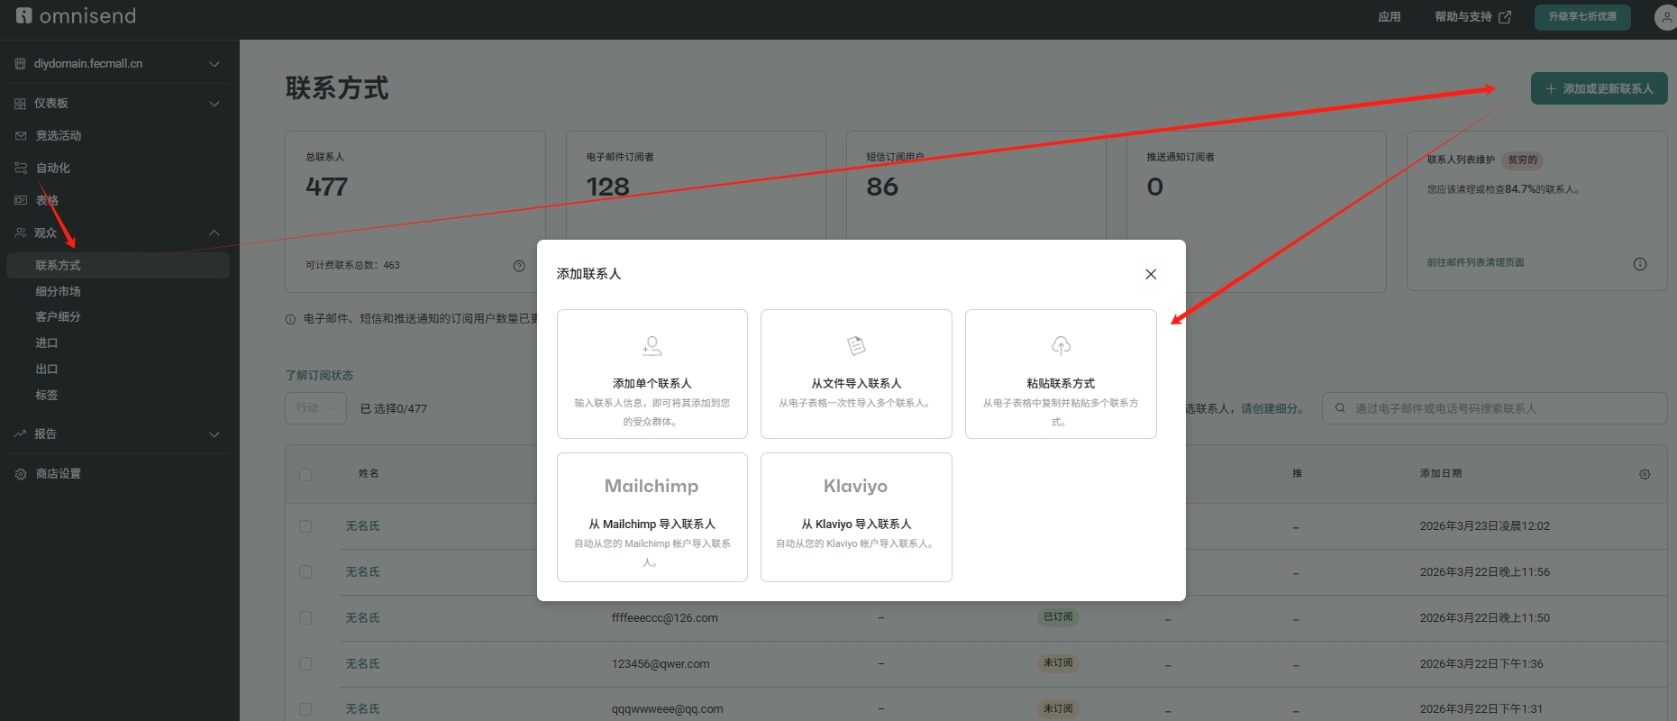Open 自动化 in the sidebar
Viewport: 1677px width, 721px height.
[52, 168]
